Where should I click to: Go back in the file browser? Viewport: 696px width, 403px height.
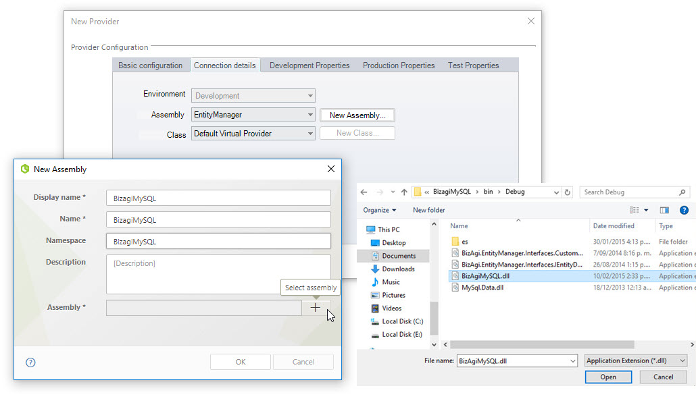(364, 192)
